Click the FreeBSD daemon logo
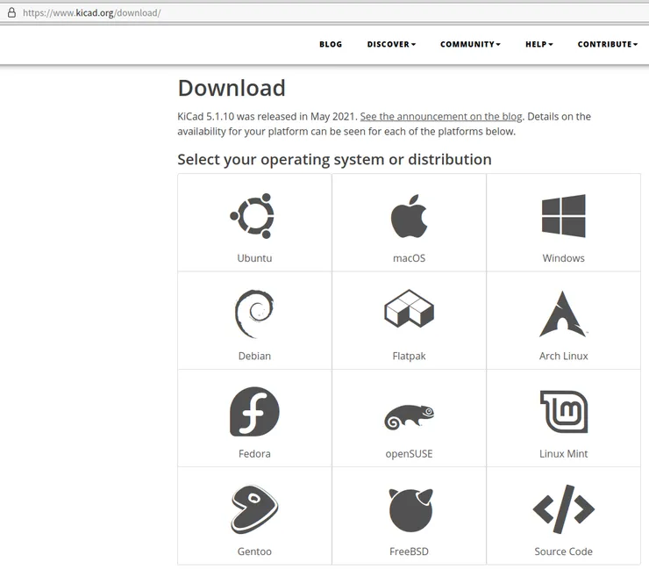This screenshot has height=570, width=649. pos(410,510)
